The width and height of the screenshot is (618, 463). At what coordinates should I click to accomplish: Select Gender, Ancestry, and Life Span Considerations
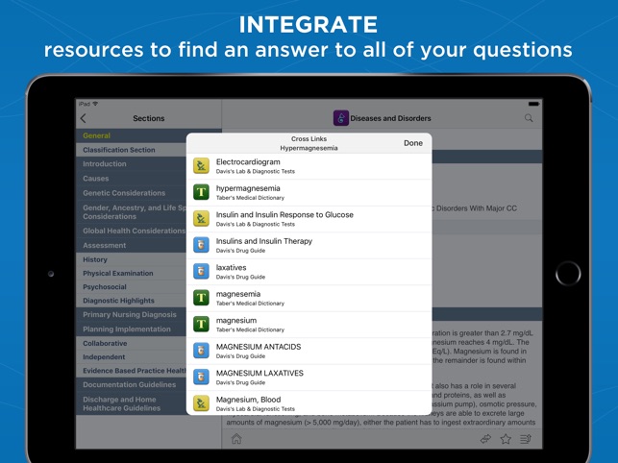(132, 212)
